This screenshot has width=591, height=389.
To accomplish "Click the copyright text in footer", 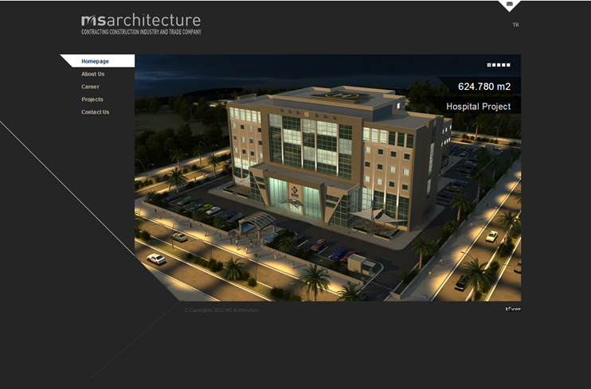I will (221, 310).
